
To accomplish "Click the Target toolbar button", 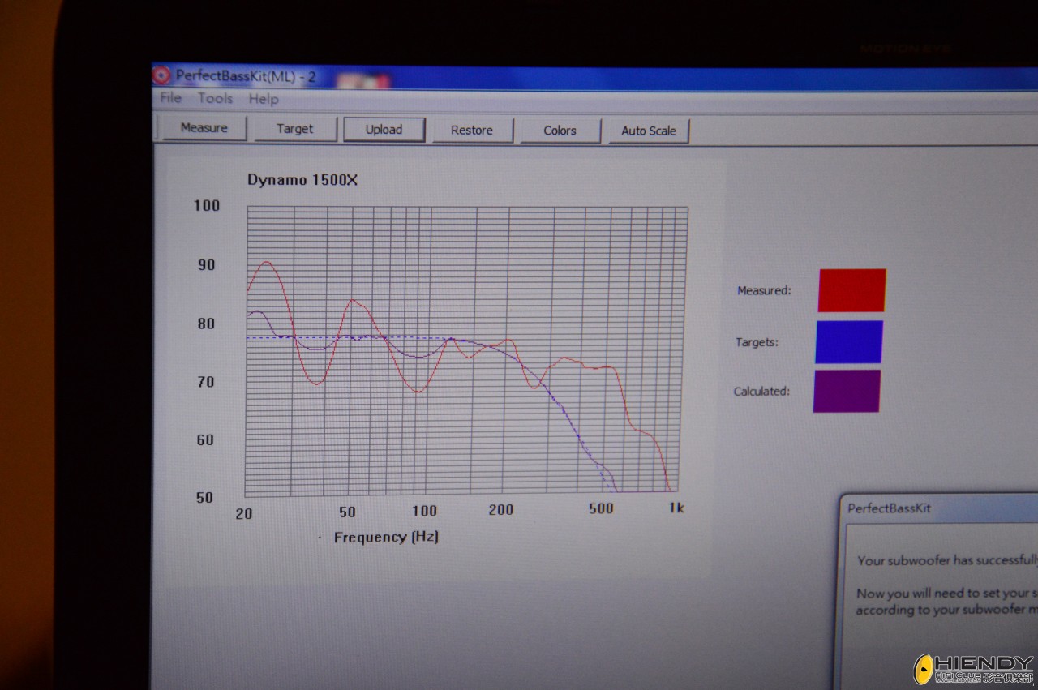I will point(294,129).
